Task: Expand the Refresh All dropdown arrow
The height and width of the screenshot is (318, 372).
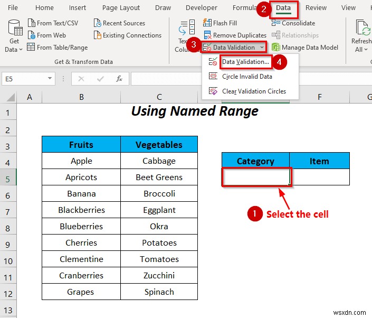Action: [x=366, y=50]
